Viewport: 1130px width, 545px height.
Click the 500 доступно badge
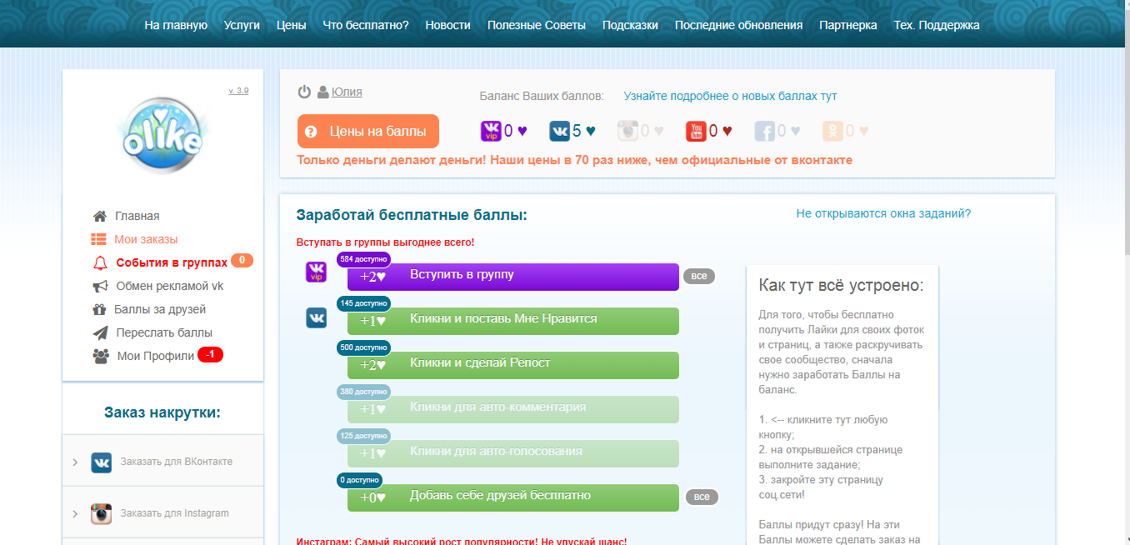click(363, 347)
